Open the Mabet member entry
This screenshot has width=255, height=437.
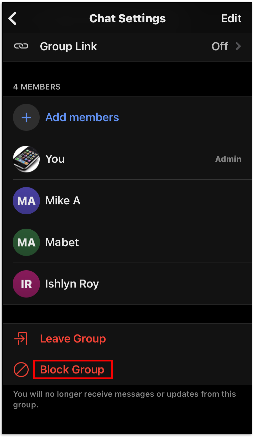pos(62,242)
